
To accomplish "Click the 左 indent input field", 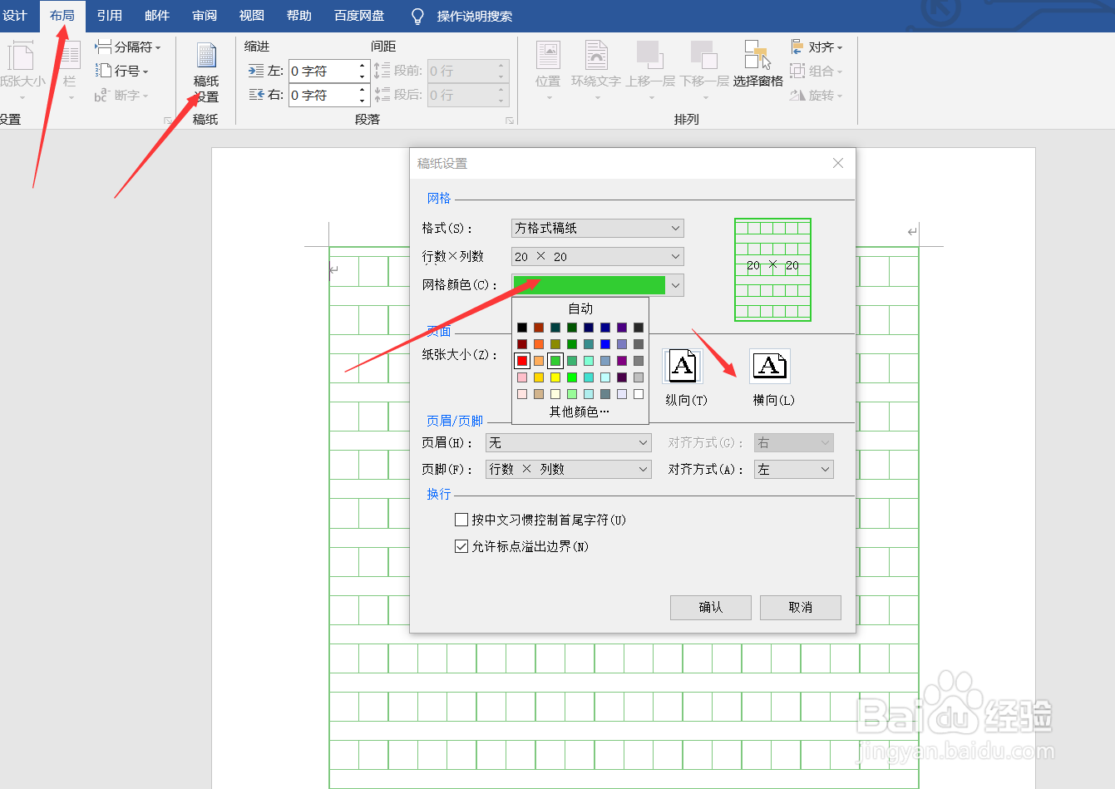I will click(323, 72).
